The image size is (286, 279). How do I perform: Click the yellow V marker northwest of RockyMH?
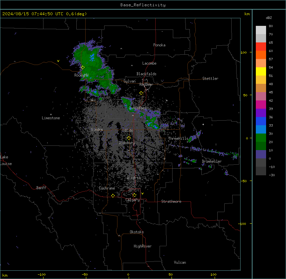[58, 61]
